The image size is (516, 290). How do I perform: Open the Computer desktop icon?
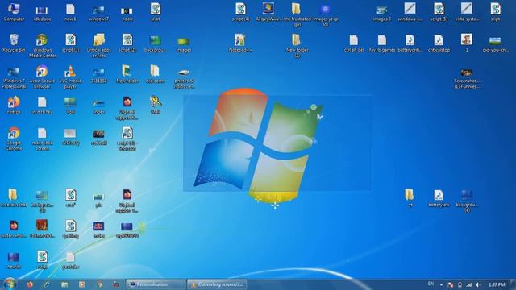[x=14, y=12]
